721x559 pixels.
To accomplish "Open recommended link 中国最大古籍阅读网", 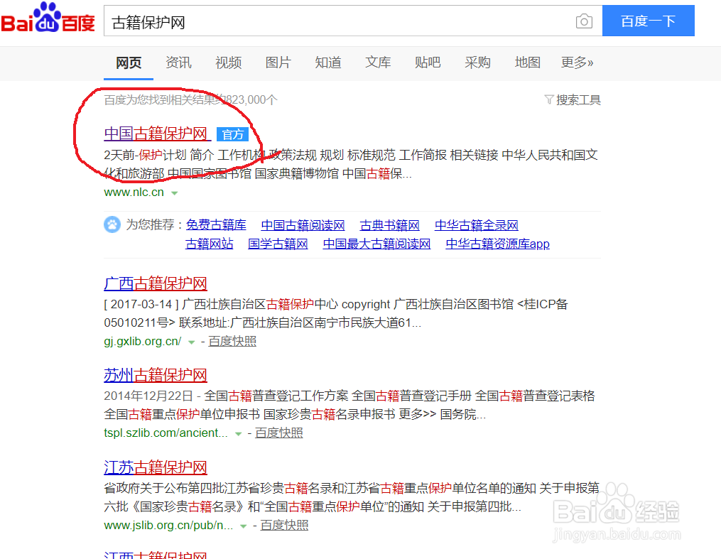I will (376, 244).
